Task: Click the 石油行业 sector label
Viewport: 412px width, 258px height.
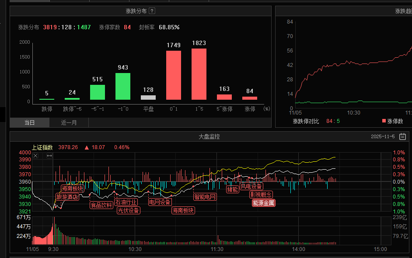Action: click(126, 202)
